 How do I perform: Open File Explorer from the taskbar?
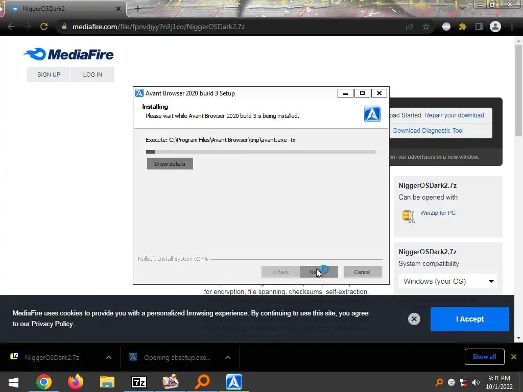[x=107, y=382]
